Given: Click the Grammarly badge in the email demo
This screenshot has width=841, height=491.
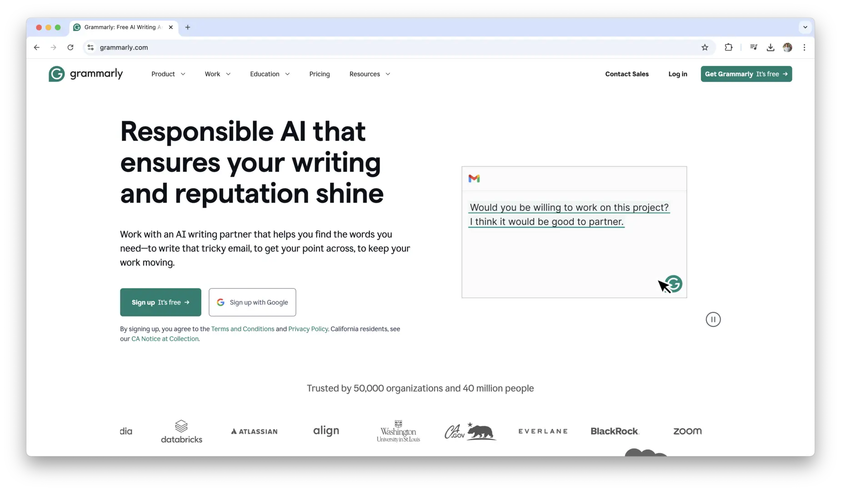Looking at the screenshot, I should click(x=673, y=284).
